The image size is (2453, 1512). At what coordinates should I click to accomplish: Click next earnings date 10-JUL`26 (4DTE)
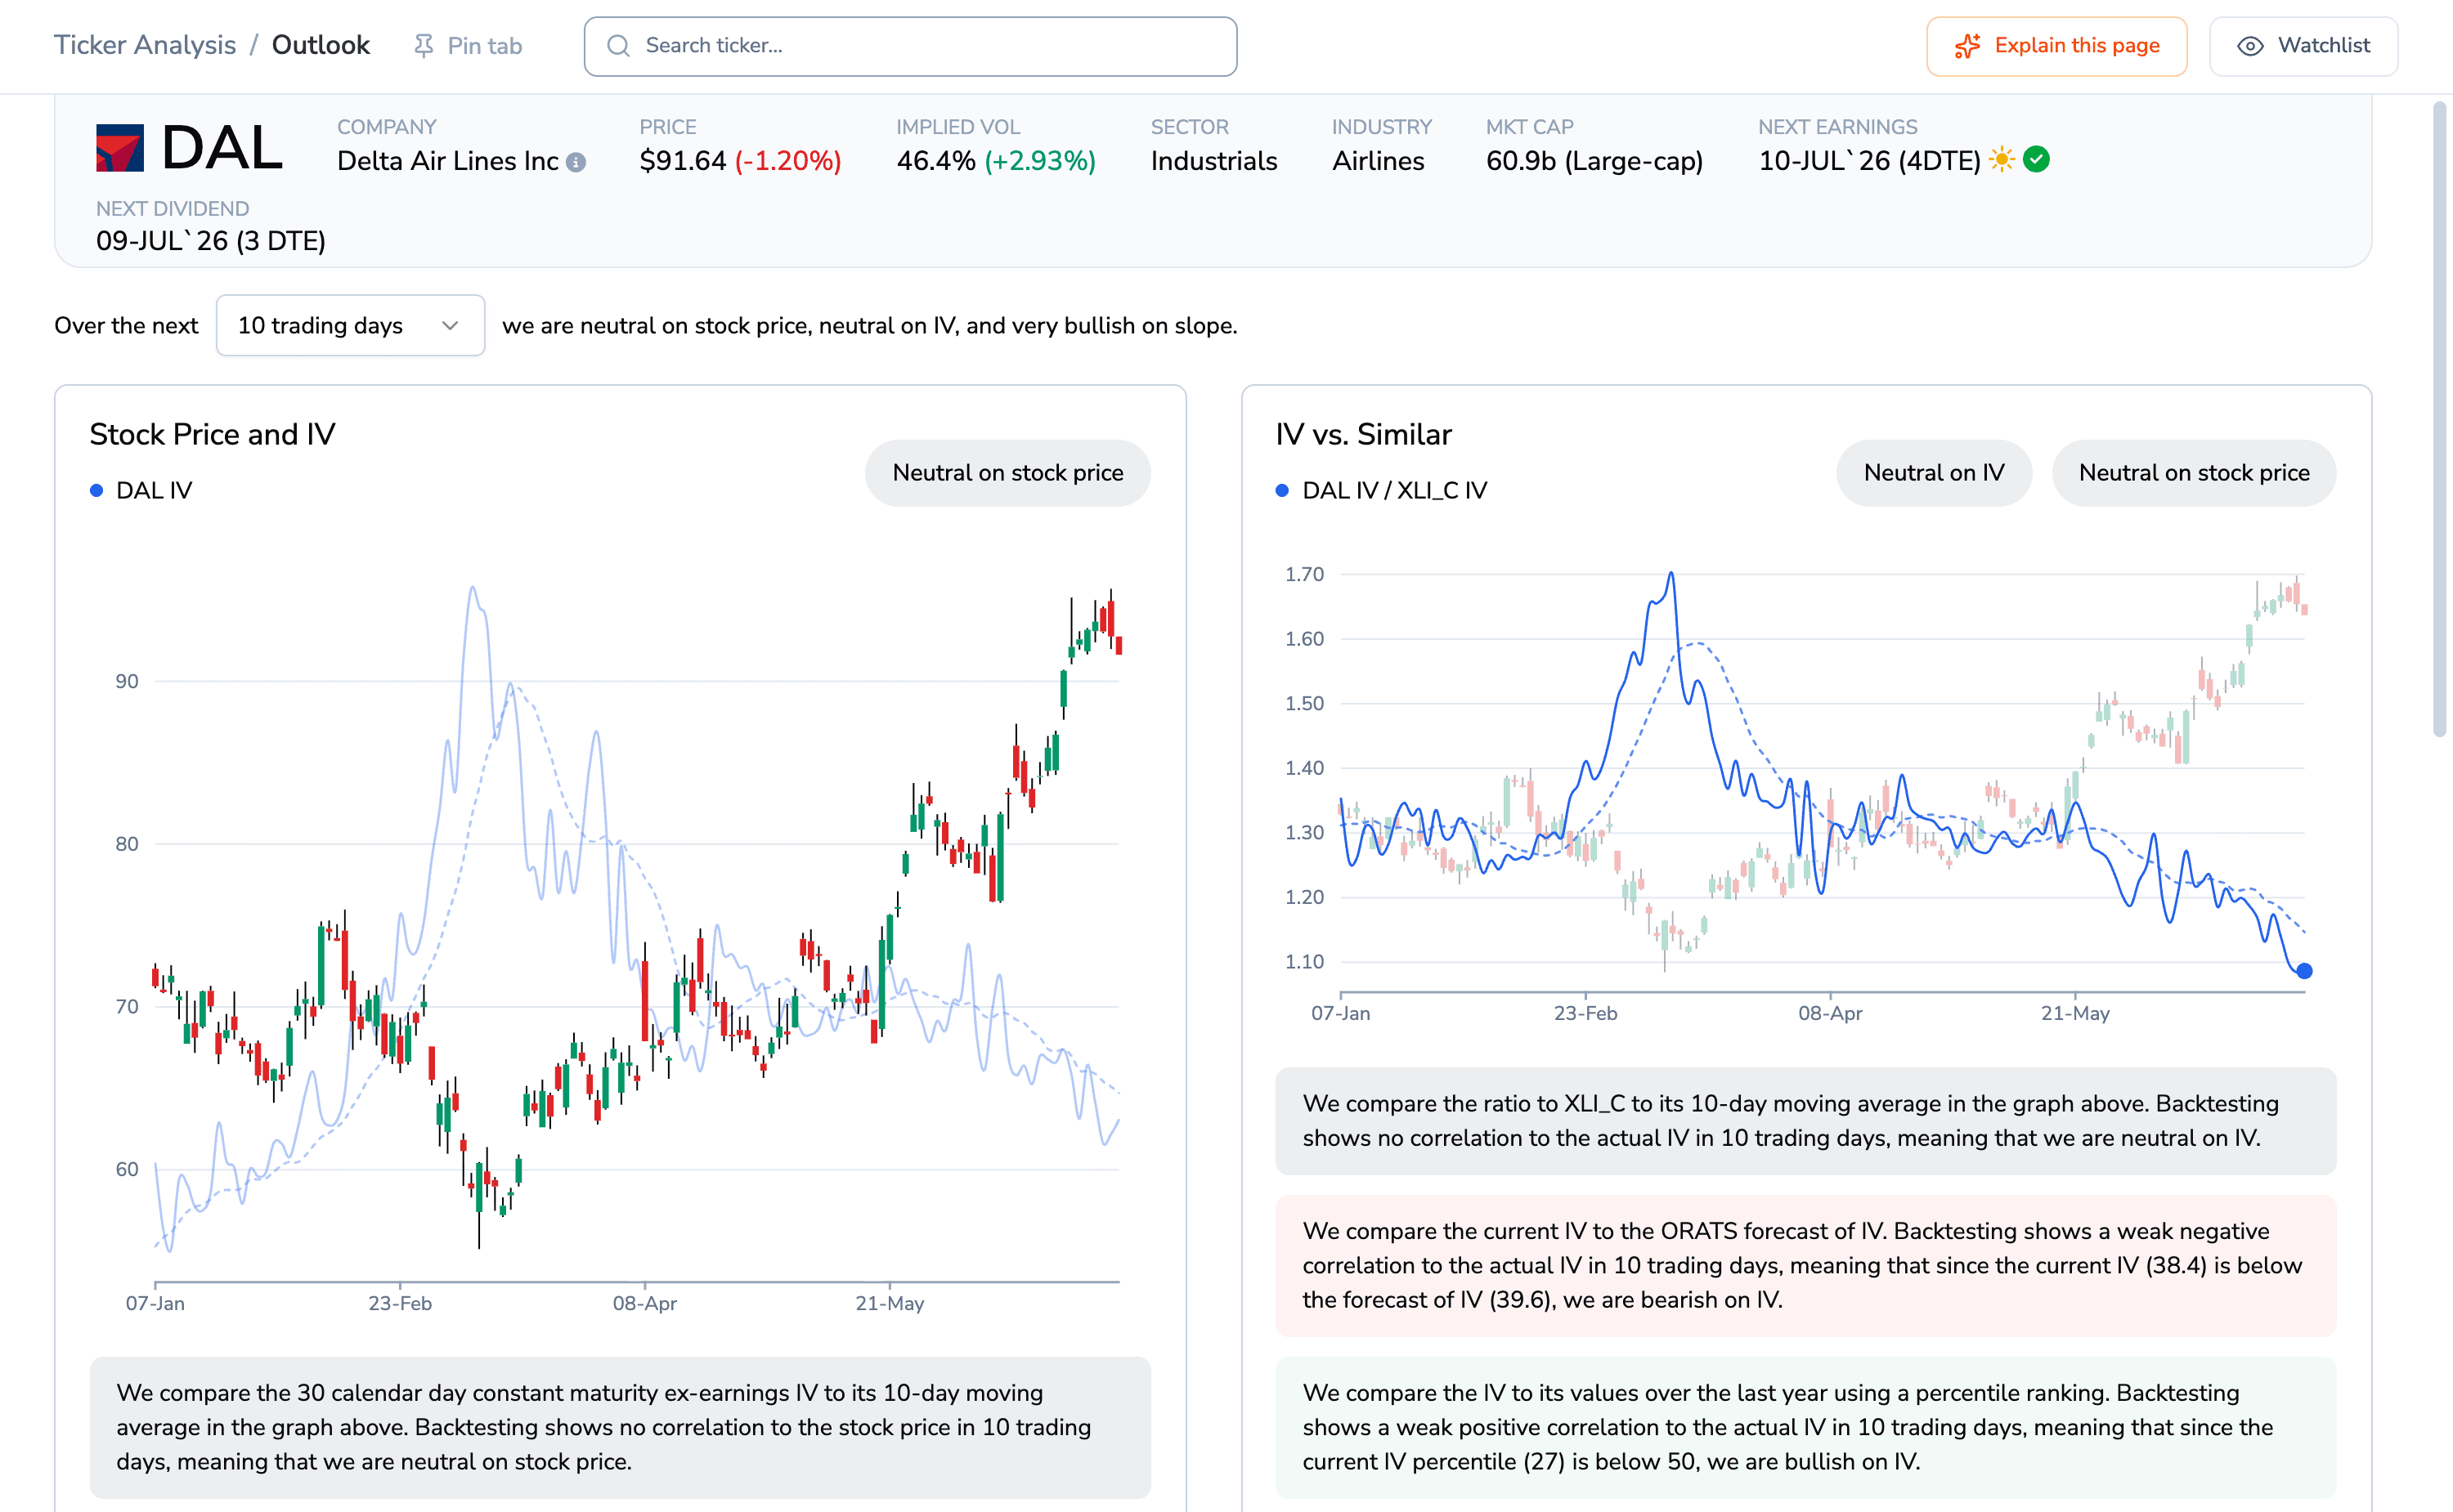coord(1870,161)
